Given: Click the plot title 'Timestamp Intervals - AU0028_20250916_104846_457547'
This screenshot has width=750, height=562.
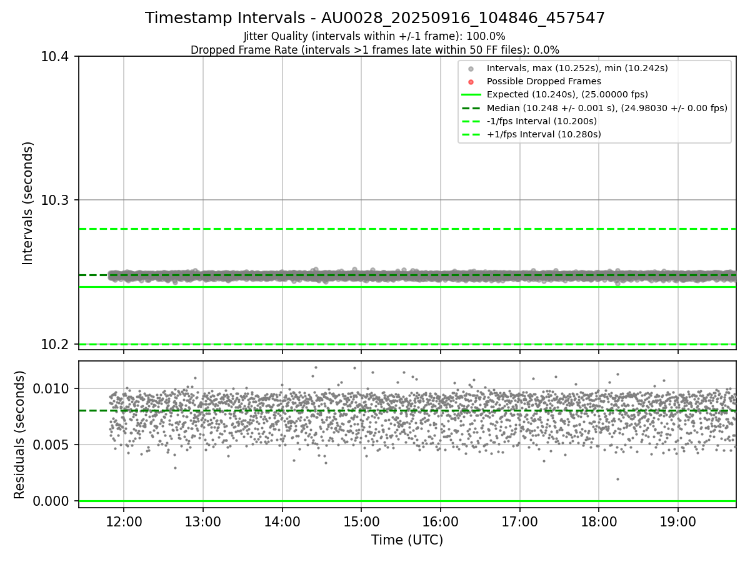Looking at the screenshot, I should point(375,18).
